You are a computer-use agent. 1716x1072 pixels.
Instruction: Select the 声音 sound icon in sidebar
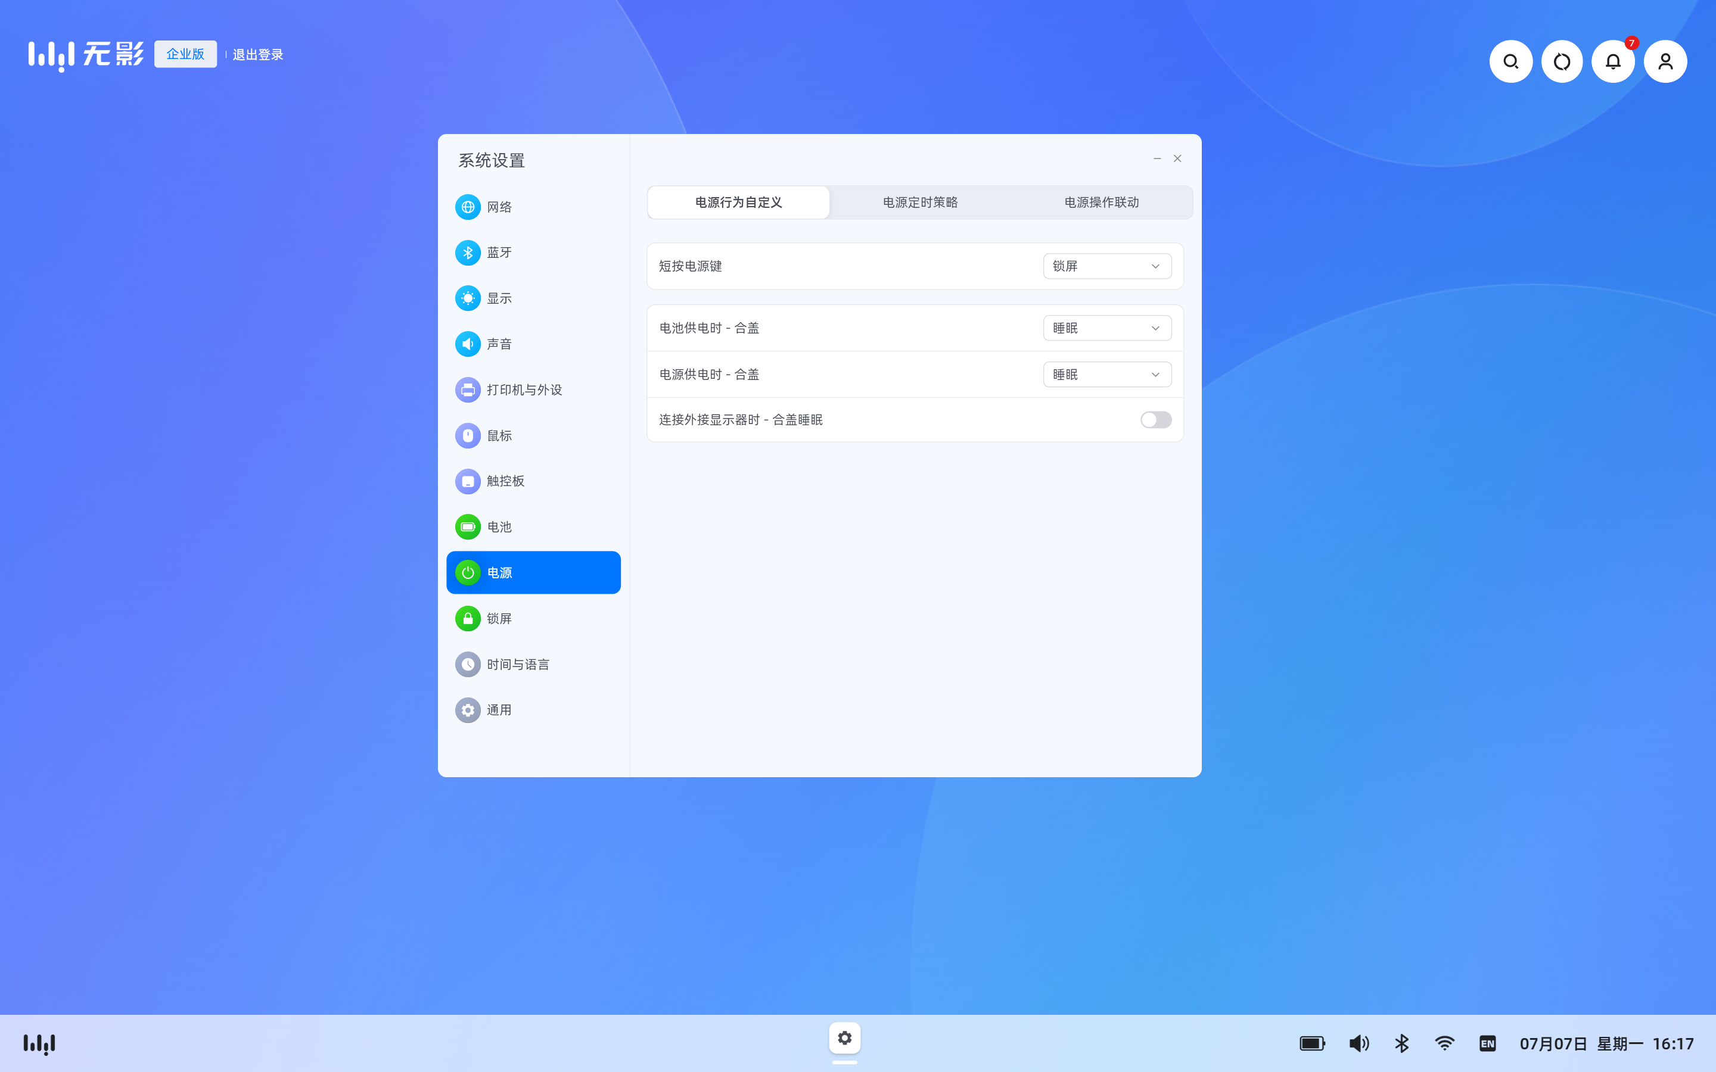pyautogui.click(x=467, y=344)
